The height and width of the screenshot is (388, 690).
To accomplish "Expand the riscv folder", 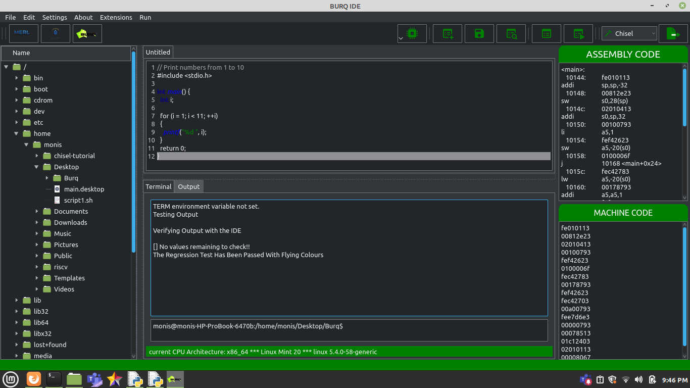I will coord(36,267).
